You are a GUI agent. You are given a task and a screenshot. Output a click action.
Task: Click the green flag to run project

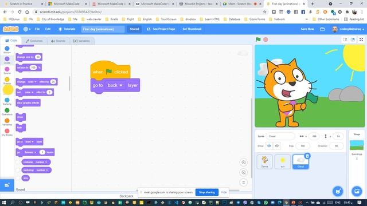click(258, 39)
